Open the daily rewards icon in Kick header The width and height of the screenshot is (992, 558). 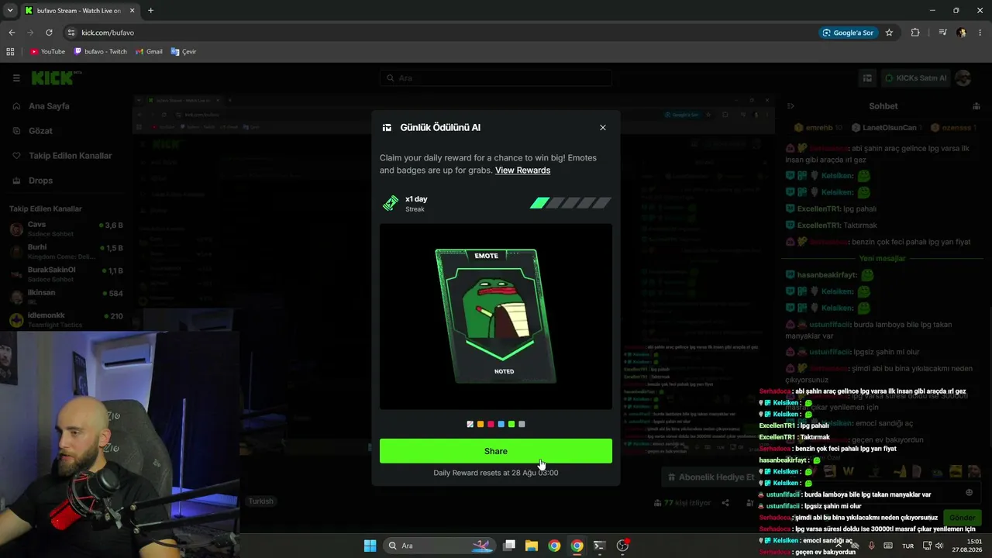click(867, 78)
